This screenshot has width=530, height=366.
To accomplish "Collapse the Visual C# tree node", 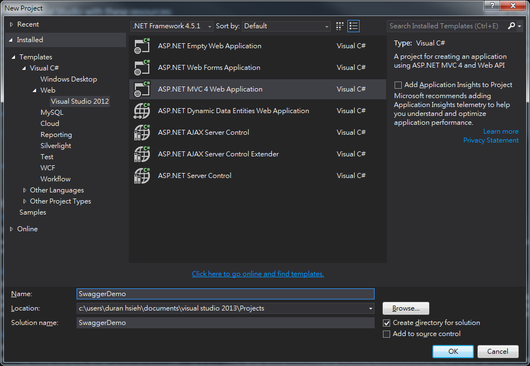I will tap(24, 68).
